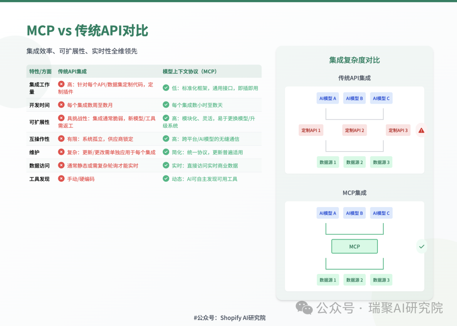Click the 维护 row label
457x326 pixels.
click(34, 152)
